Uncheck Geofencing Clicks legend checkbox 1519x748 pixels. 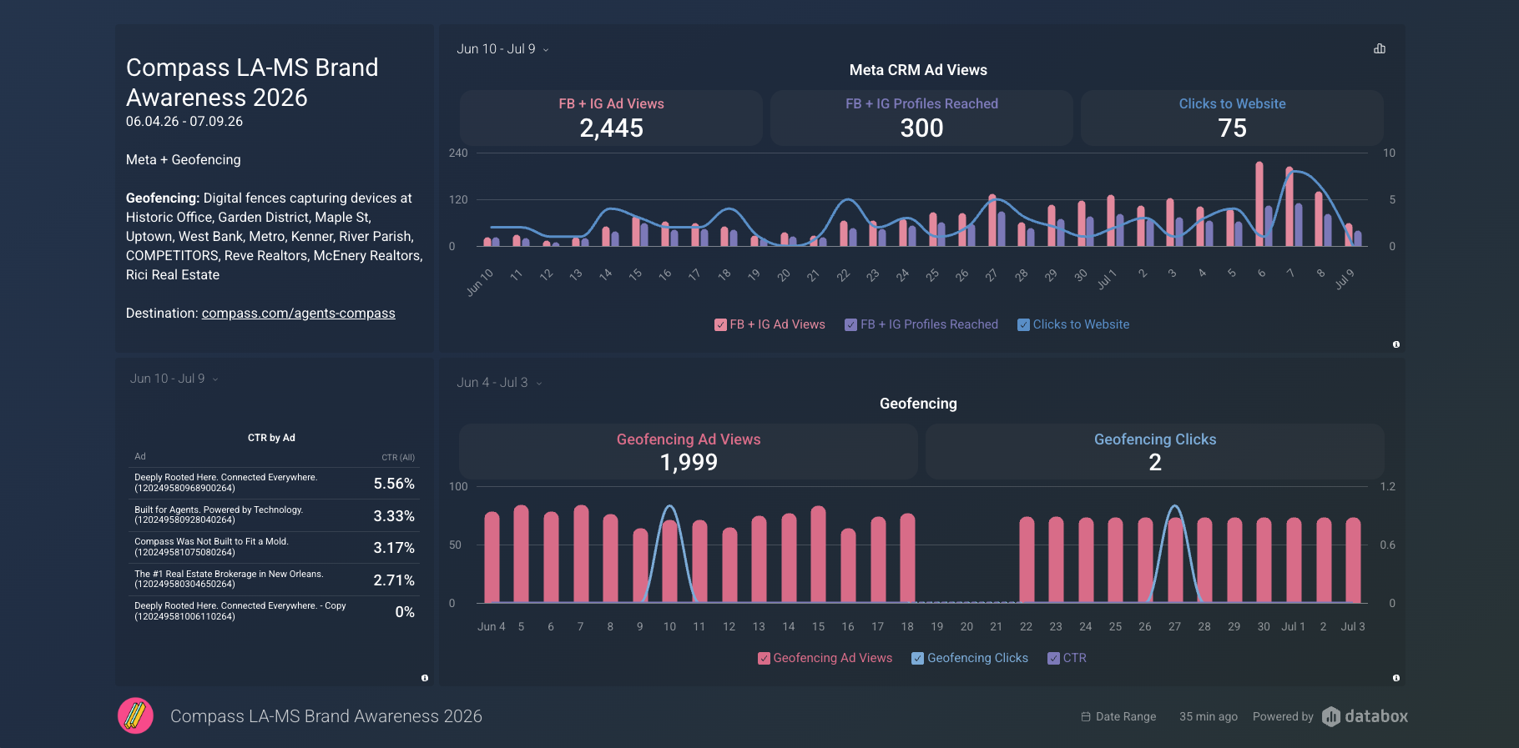[917, 659]
